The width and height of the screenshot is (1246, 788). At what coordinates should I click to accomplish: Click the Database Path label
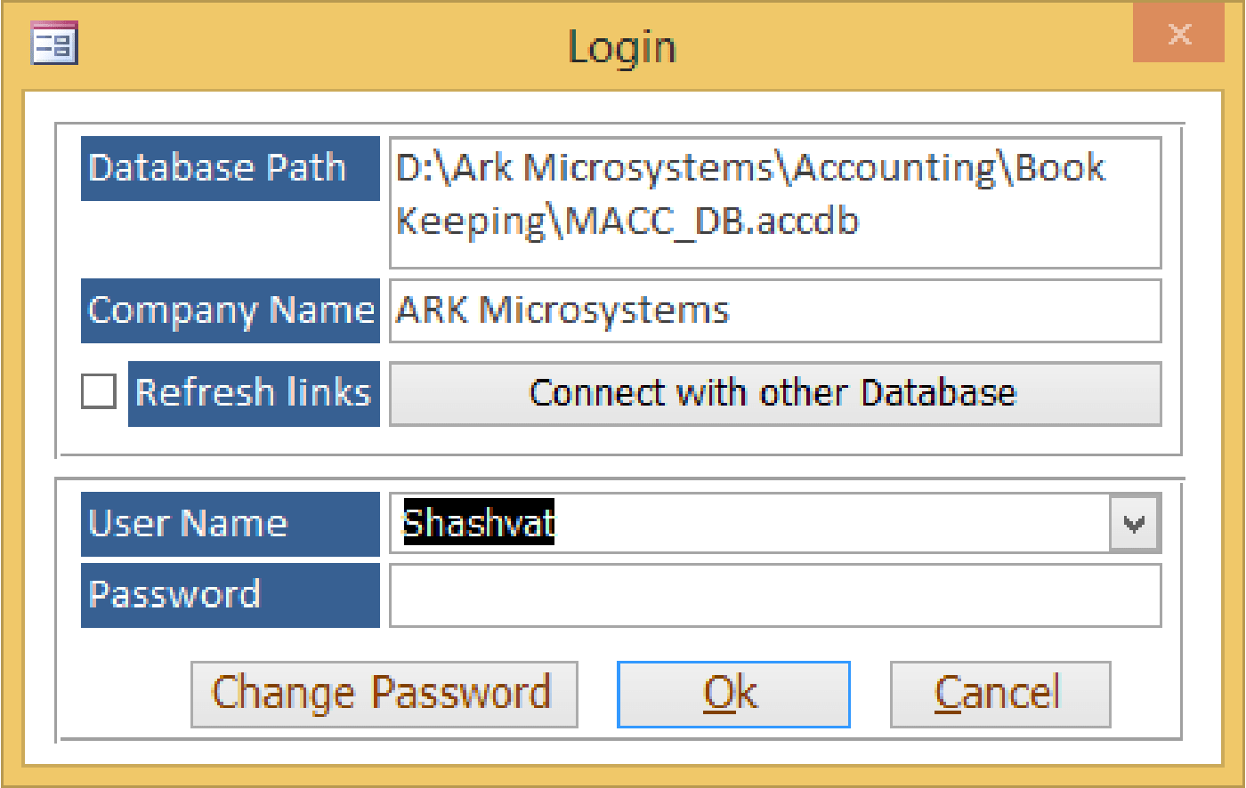[231, 168]
